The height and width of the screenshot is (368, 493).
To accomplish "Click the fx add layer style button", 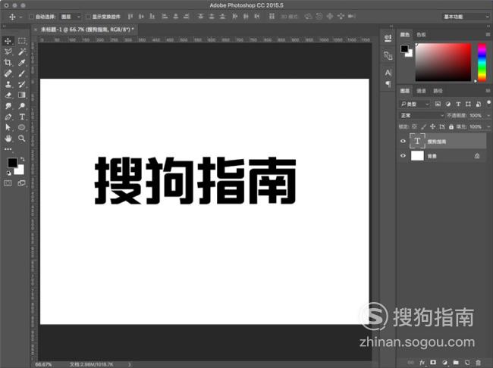I will point(422,363).
